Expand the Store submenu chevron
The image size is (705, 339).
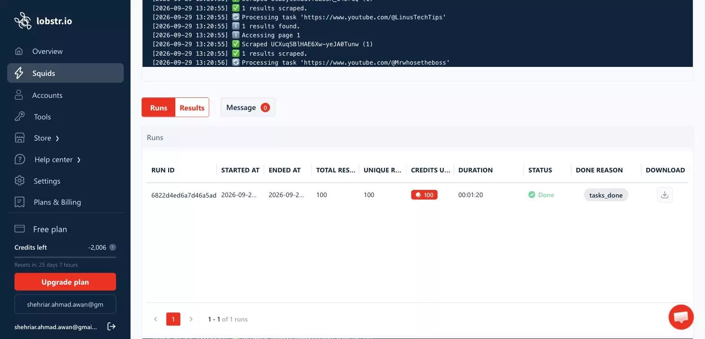click(58, 138)
